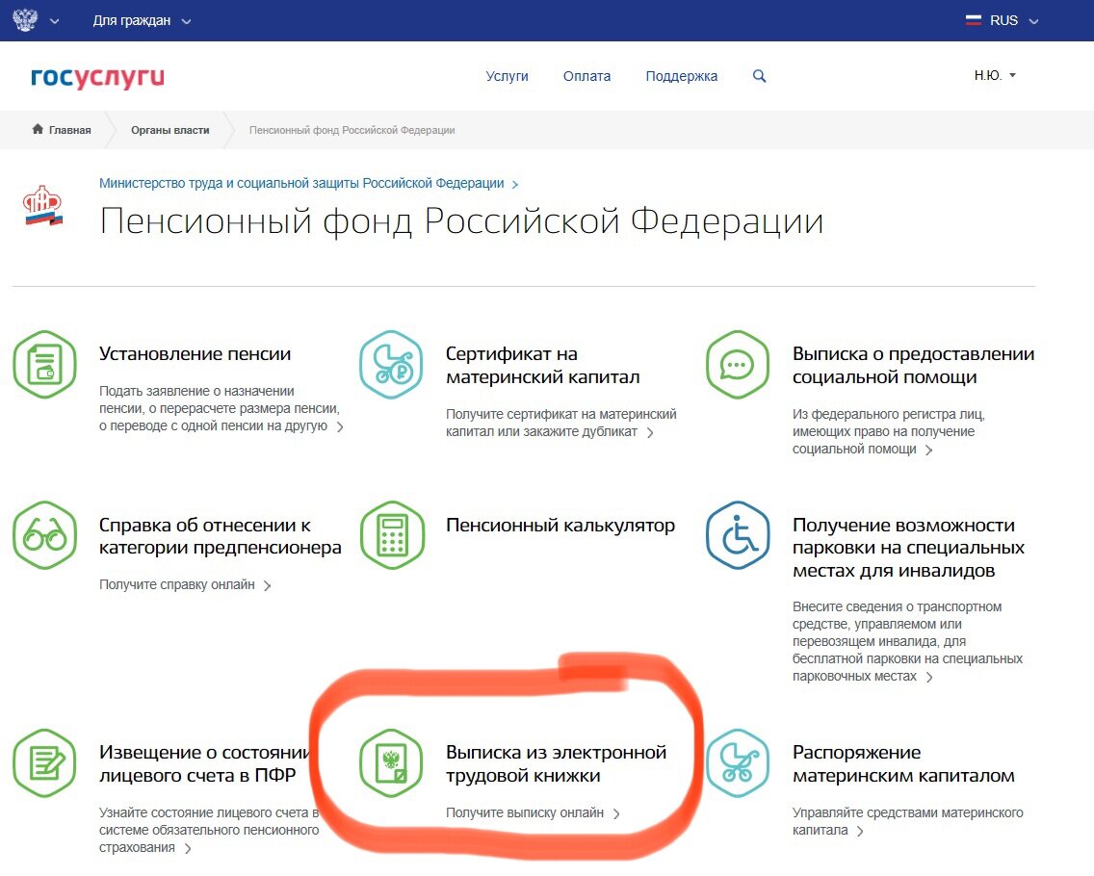Click 'Получите справку онлайн' link

pos(176,584)
